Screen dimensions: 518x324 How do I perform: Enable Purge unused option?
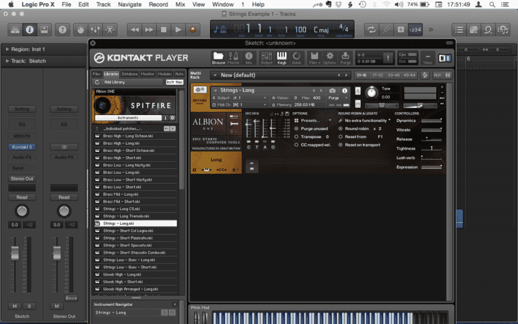click(x=297, y=128)
